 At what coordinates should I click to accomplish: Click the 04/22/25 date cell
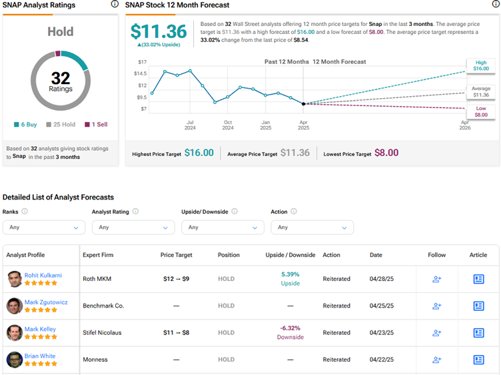click(x=382, y=360)
